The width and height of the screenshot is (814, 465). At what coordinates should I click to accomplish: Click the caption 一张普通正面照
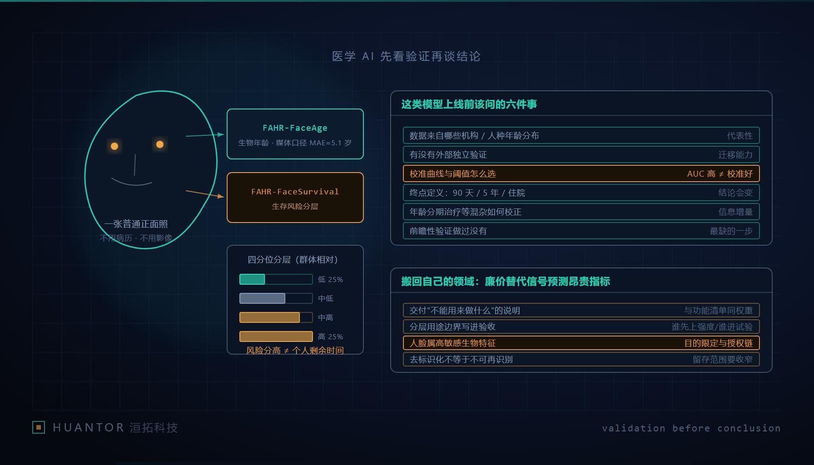coord(136,224)
